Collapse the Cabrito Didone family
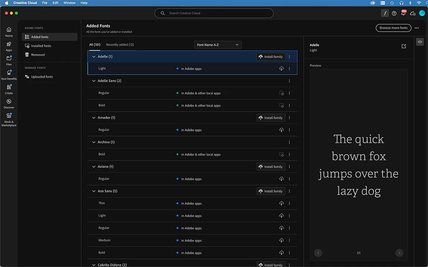This screenshot has height=267, width=428. tap(94, 265)
